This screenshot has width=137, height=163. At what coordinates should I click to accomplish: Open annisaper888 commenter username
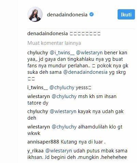[x=43, y=142]
